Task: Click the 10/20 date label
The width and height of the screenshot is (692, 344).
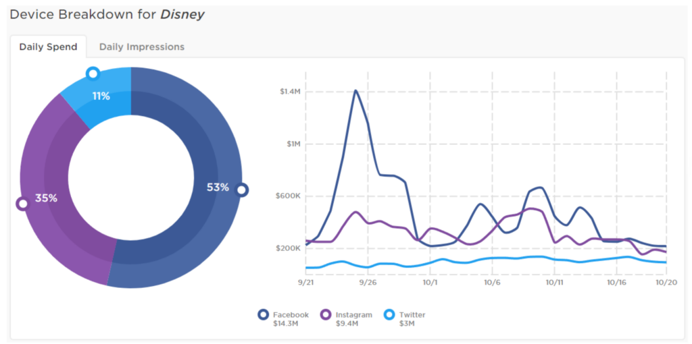Action: point(667,283)
